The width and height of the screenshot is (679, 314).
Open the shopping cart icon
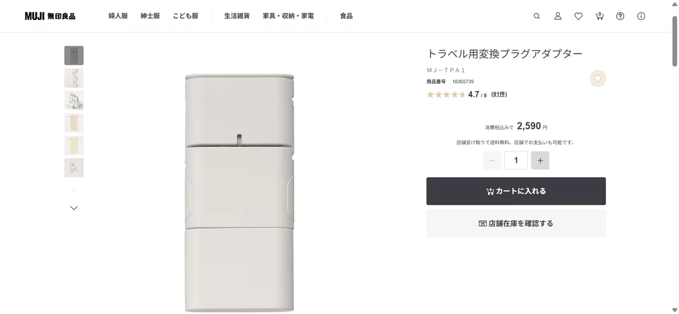[x=599, y=16]
